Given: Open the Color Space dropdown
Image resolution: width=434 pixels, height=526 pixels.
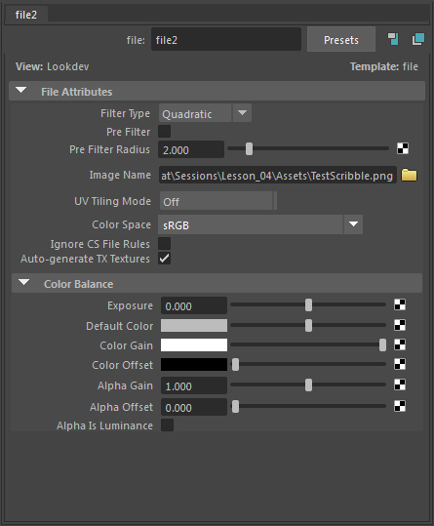Looking at the screenshot, I should pos(260,224).
